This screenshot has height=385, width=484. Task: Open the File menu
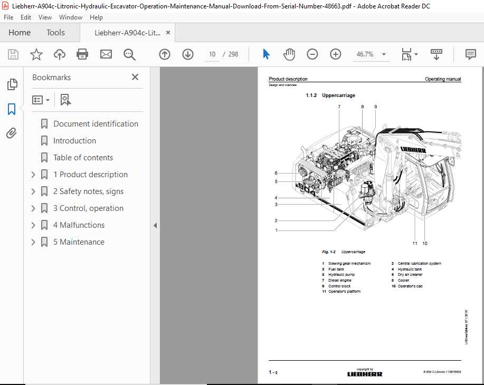[x=8, y=17]
